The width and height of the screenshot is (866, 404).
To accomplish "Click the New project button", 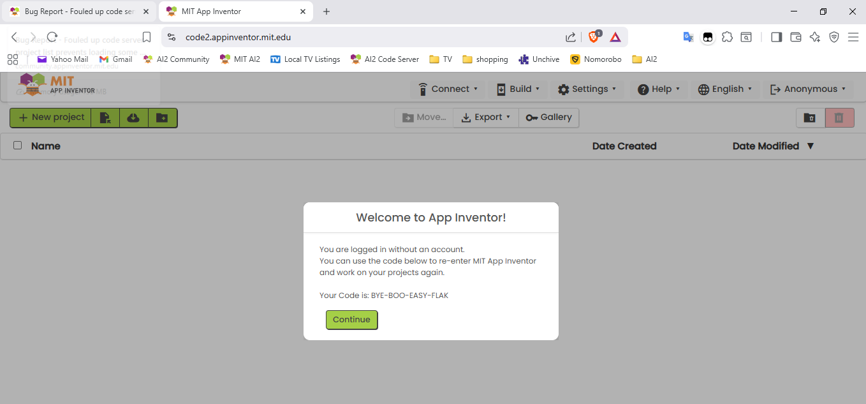I will pyautogui.click(x=51, y=117).
